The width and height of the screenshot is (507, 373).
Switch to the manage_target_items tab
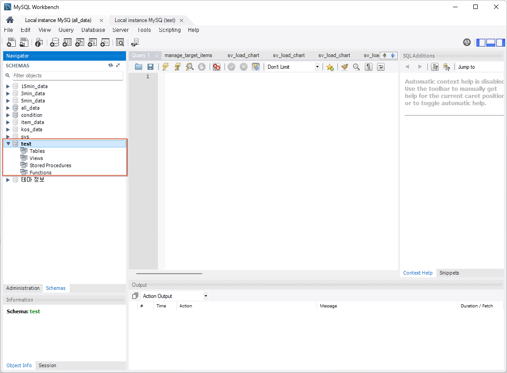pos(188,55)
